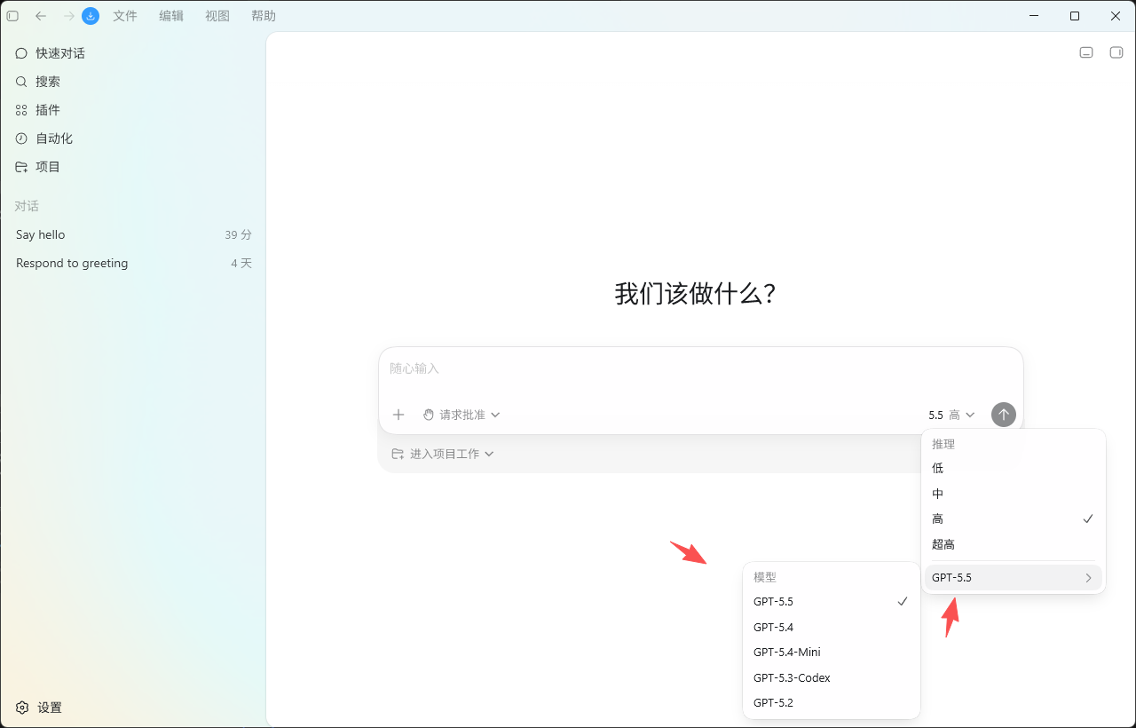Viewport: 1136px width, 728px height.
Task: Click the 设置 gear icon
Action: click(22, 708)
